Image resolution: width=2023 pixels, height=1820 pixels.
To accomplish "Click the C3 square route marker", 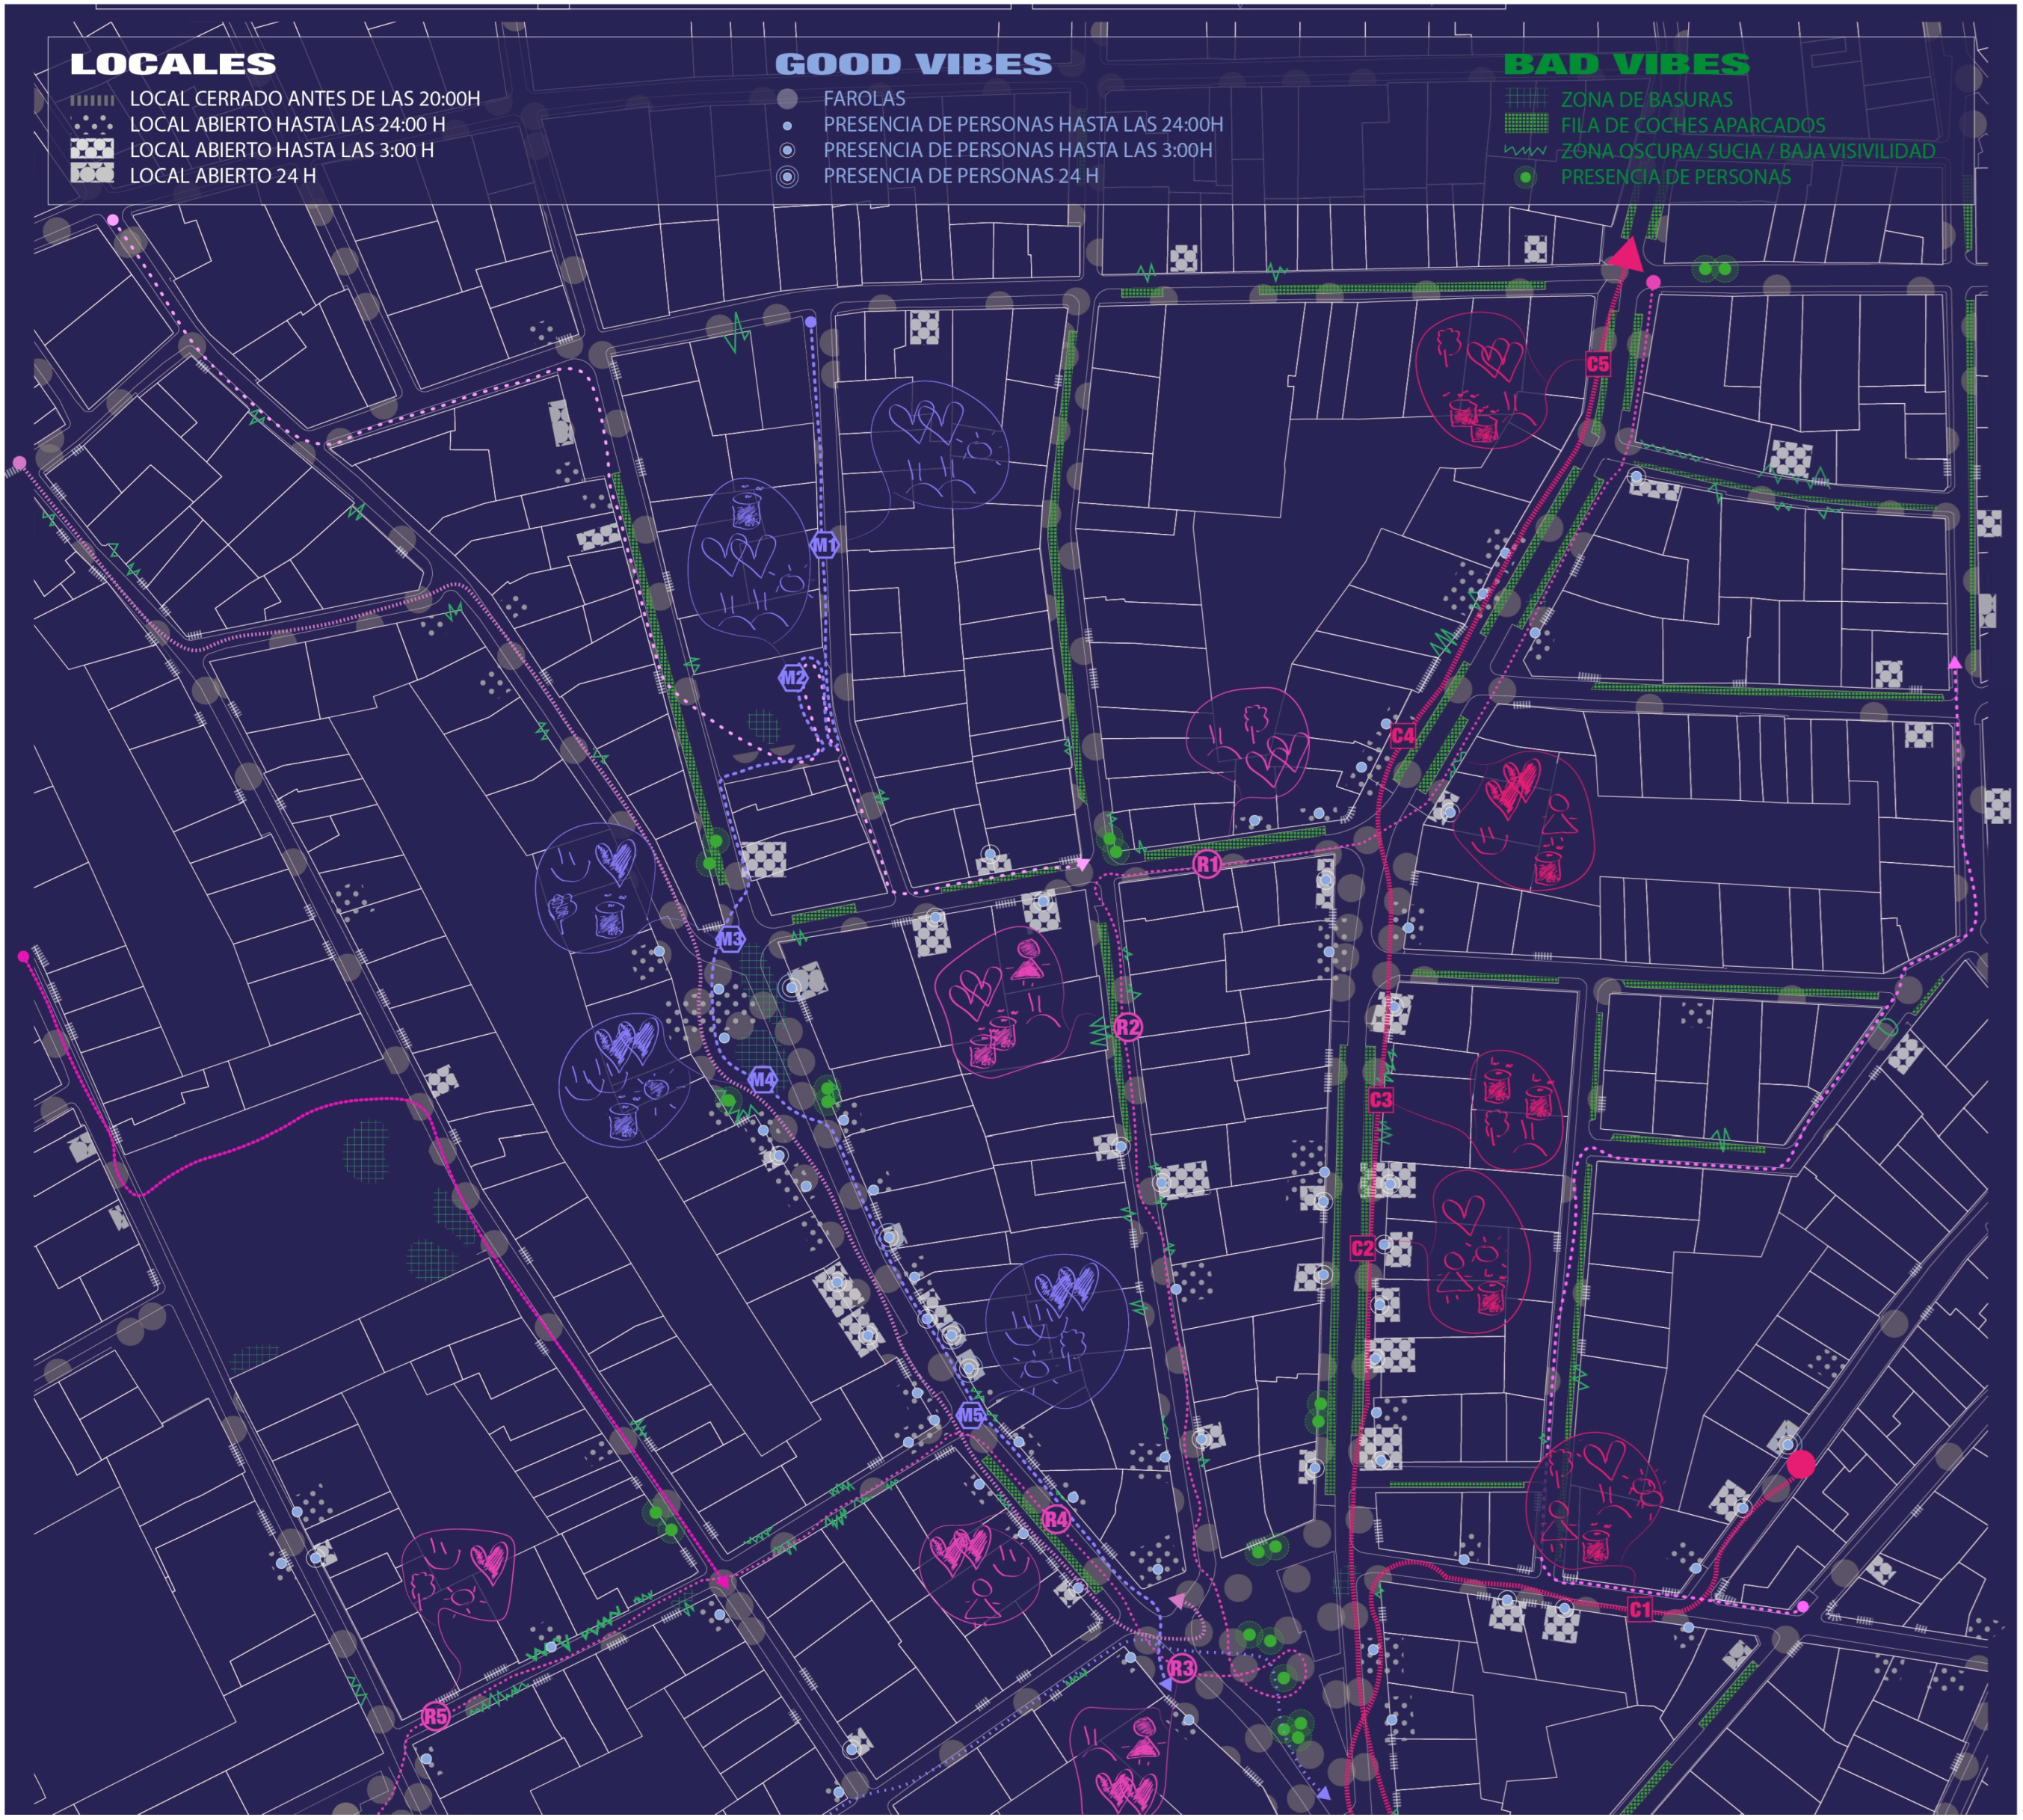I will pyautogui.click(x=1380, y=1100).
